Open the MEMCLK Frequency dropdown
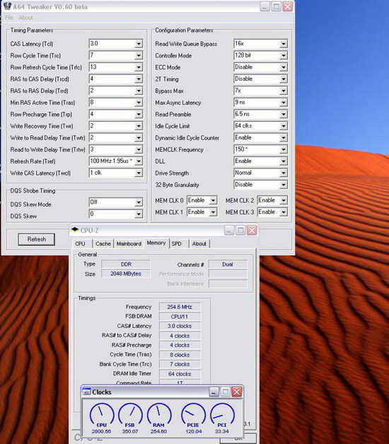This screenshot has height=444, width=389. tap(283, 149)
